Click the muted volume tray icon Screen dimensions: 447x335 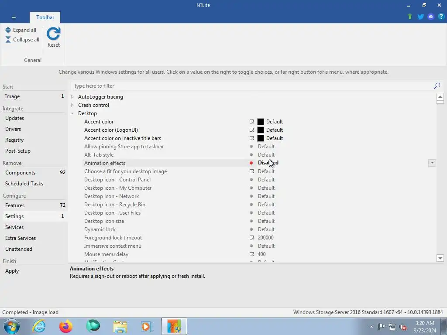403,327
